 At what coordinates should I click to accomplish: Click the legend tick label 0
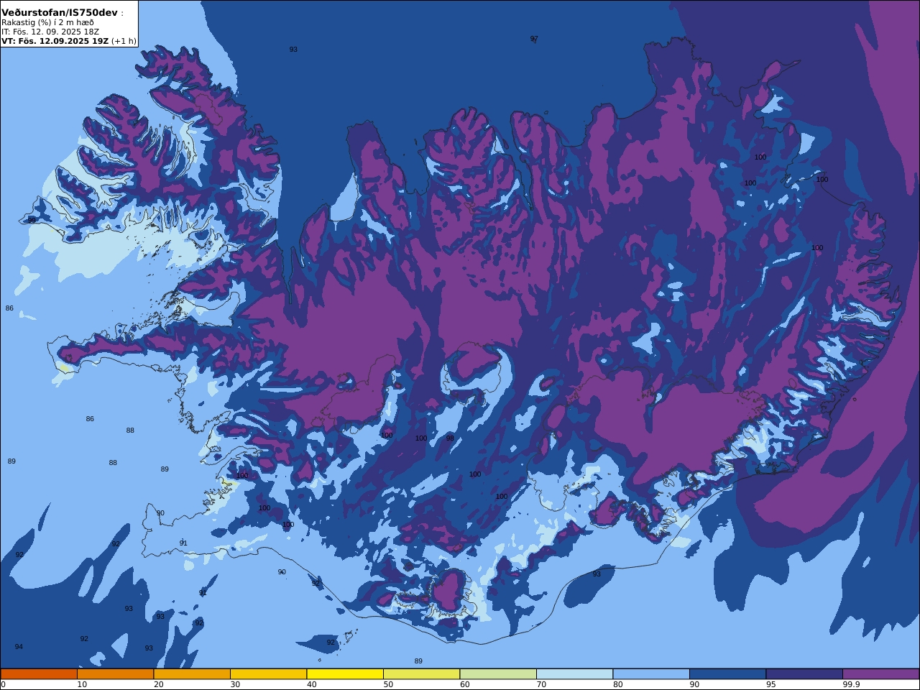tap(3, 684)
